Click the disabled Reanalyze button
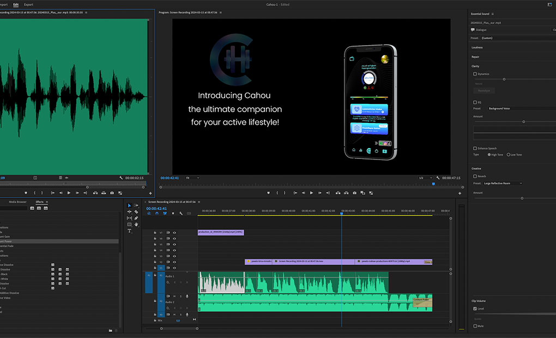Image resolution: width=556 pixels, height=338 pixels. pyautogui.click(x=484, y=90)
